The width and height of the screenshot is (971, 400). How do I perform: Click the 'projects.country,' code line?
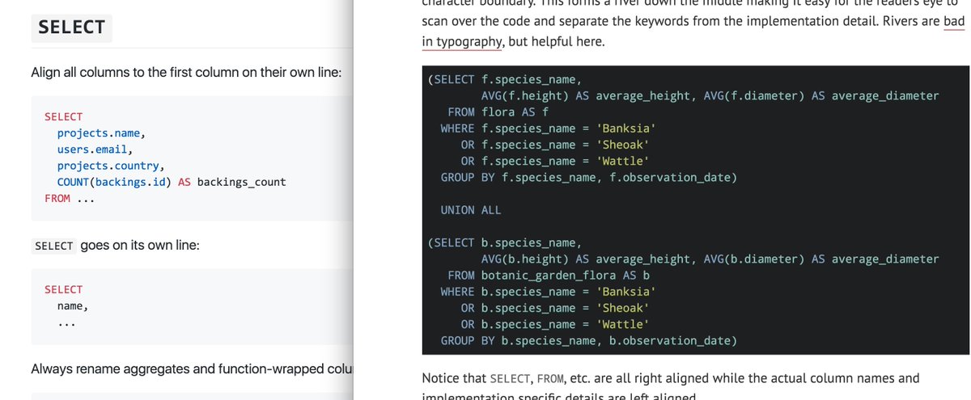[112, 166]
